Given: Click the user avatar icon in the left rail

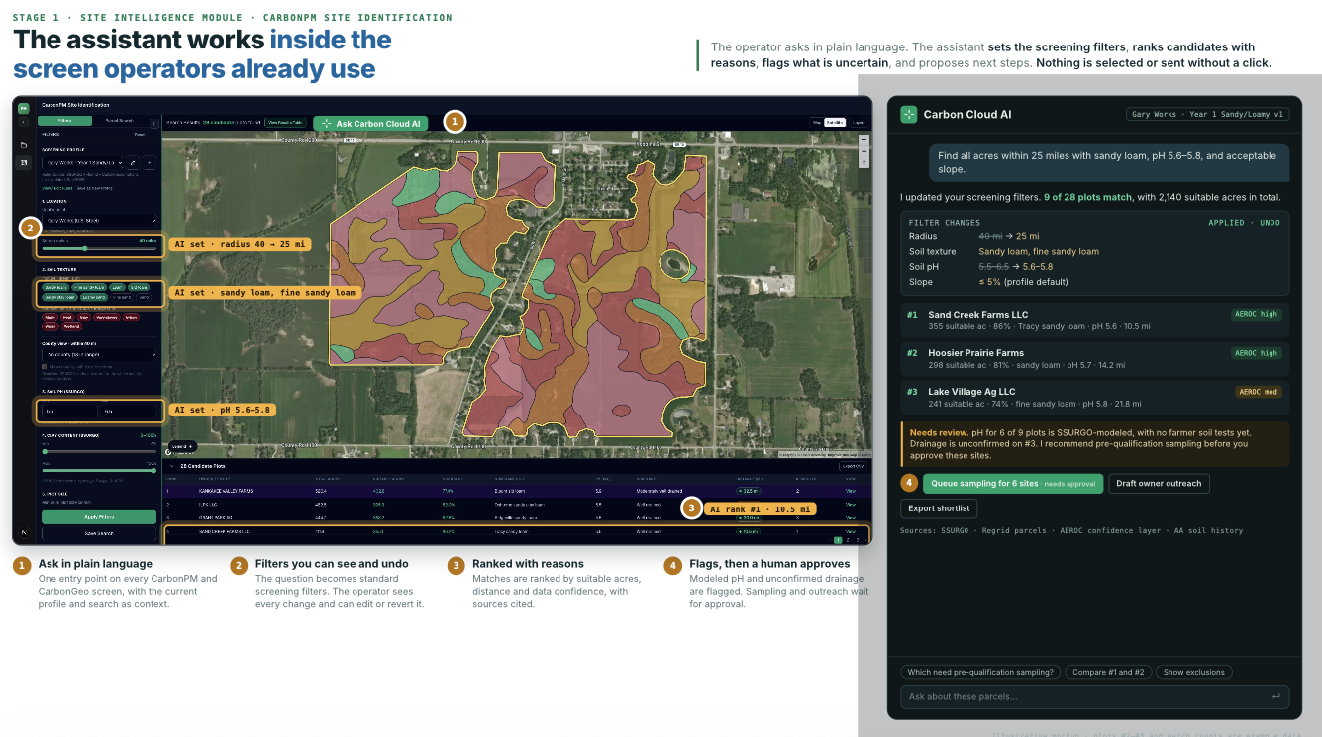Looking at the screenshot, I should pyautogui.click(x=23, y=533).
